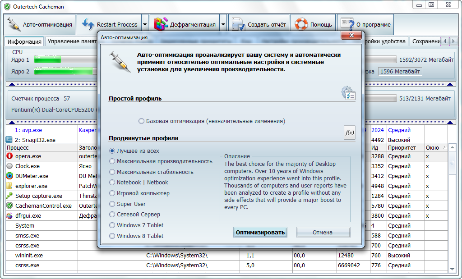Open the О программе toolbar item

tap(365, 25)
